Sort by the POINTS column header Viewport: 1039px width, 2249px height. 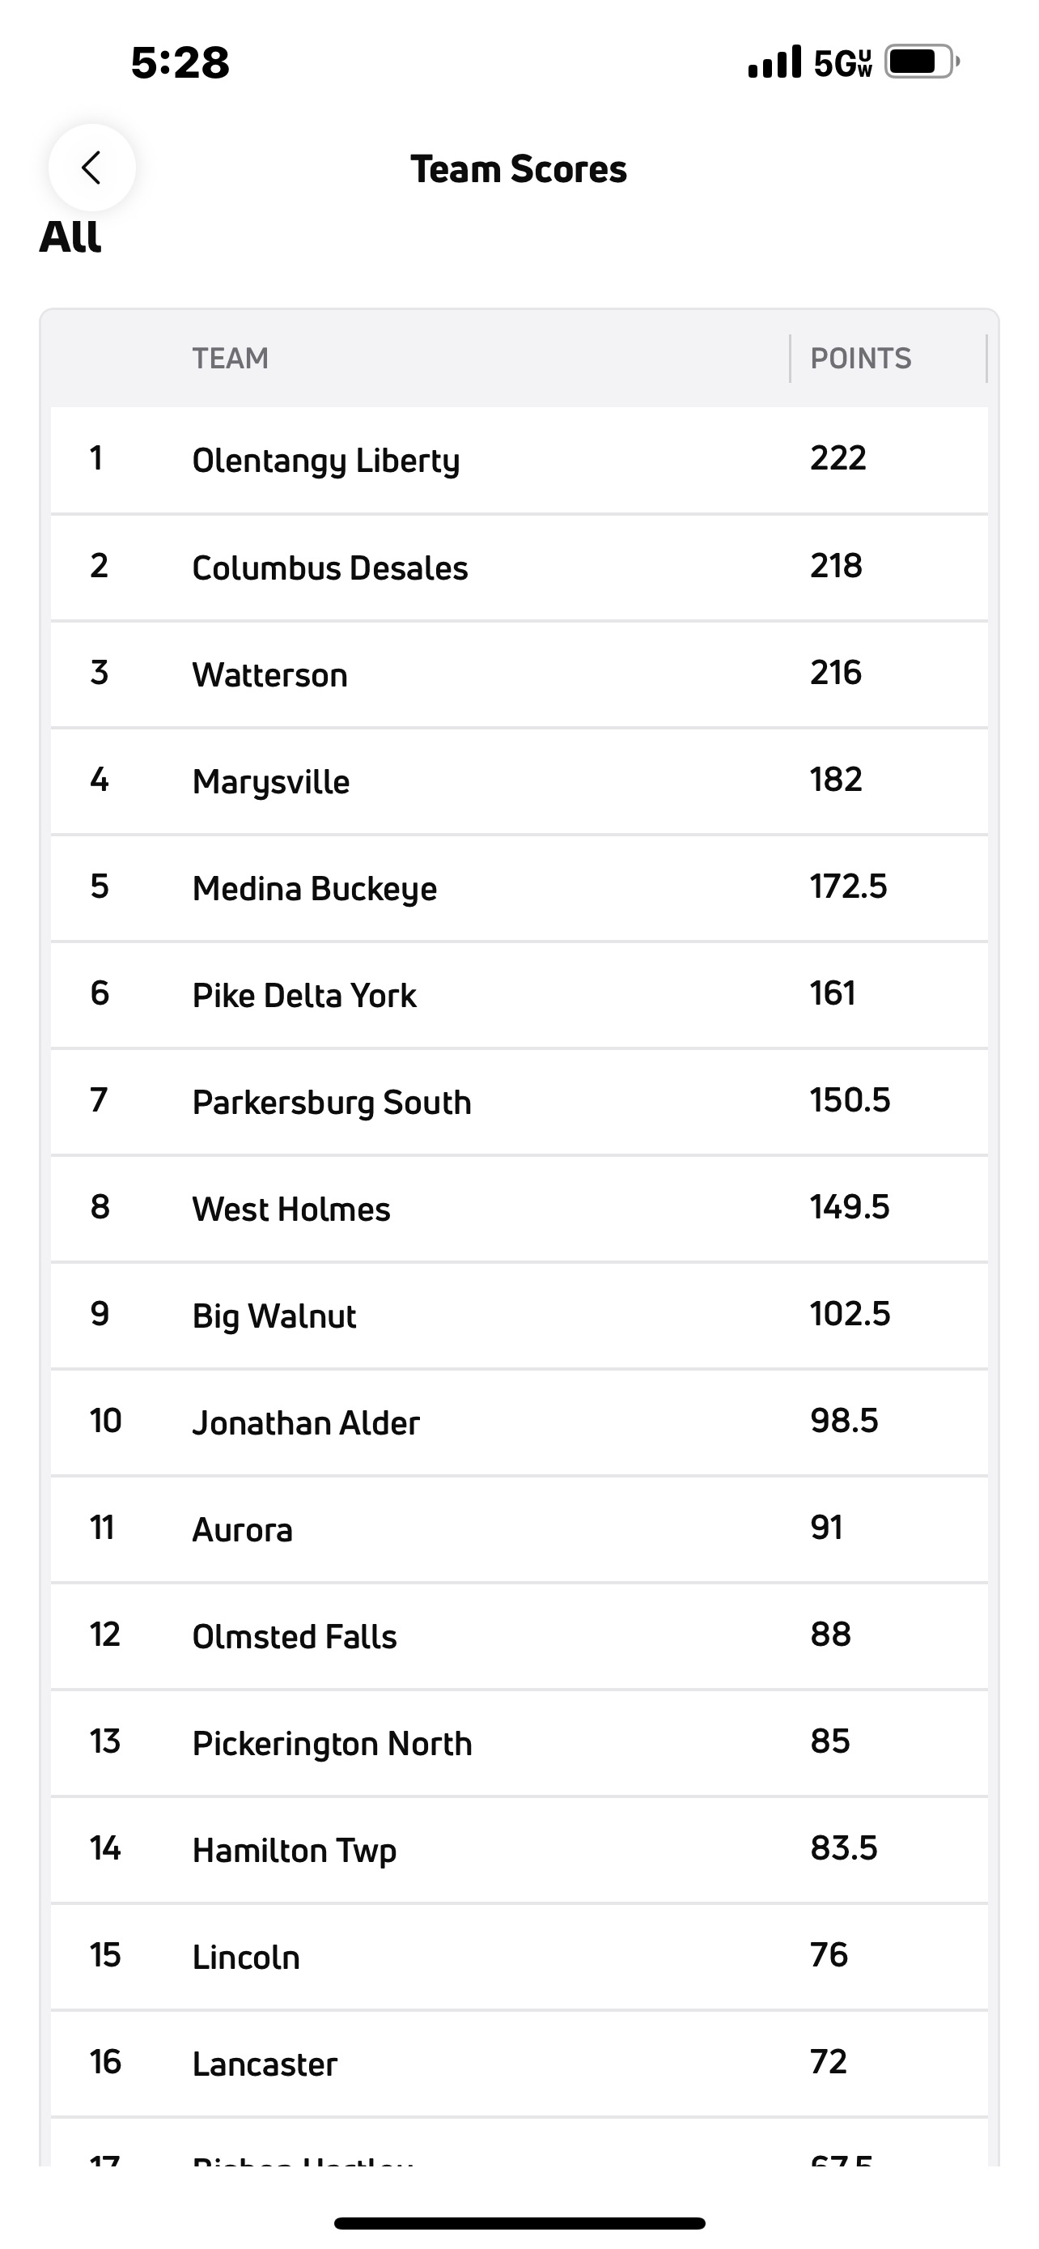(x=860, y=357)
